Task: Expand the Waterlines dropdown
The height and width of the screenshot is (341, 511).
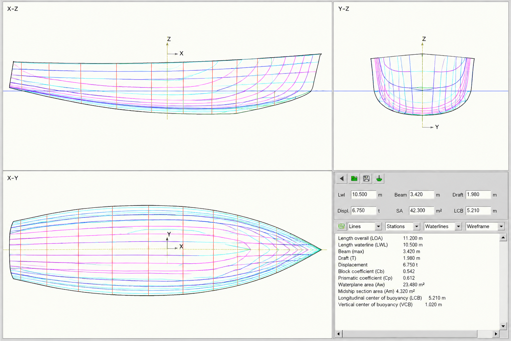Action: (x=443, y=226)
